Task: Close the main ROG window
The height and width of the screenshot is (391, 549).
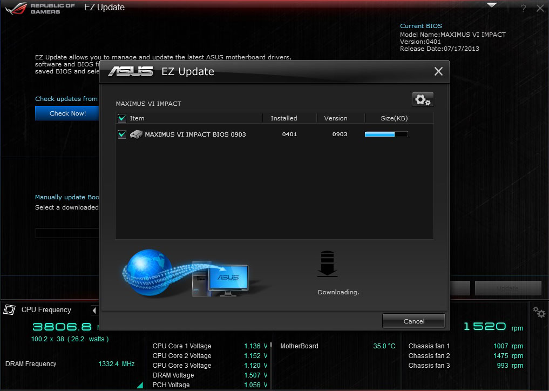Action: pyautogui.click(x=540, y=9)
